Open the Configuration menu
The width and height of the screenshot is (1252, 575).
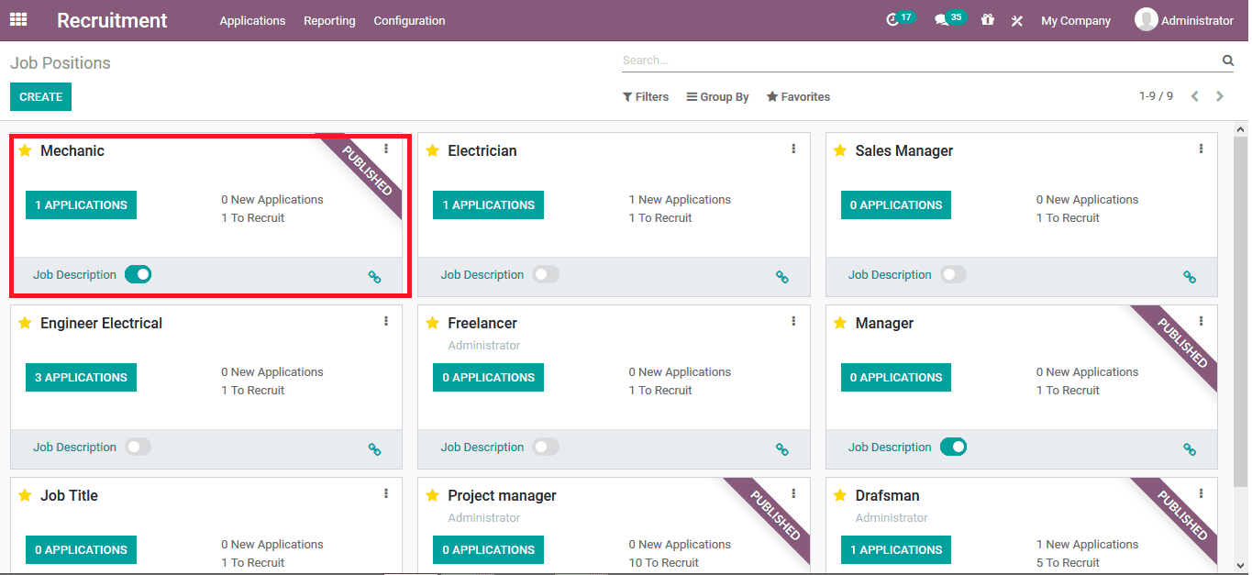coord(409,20)
